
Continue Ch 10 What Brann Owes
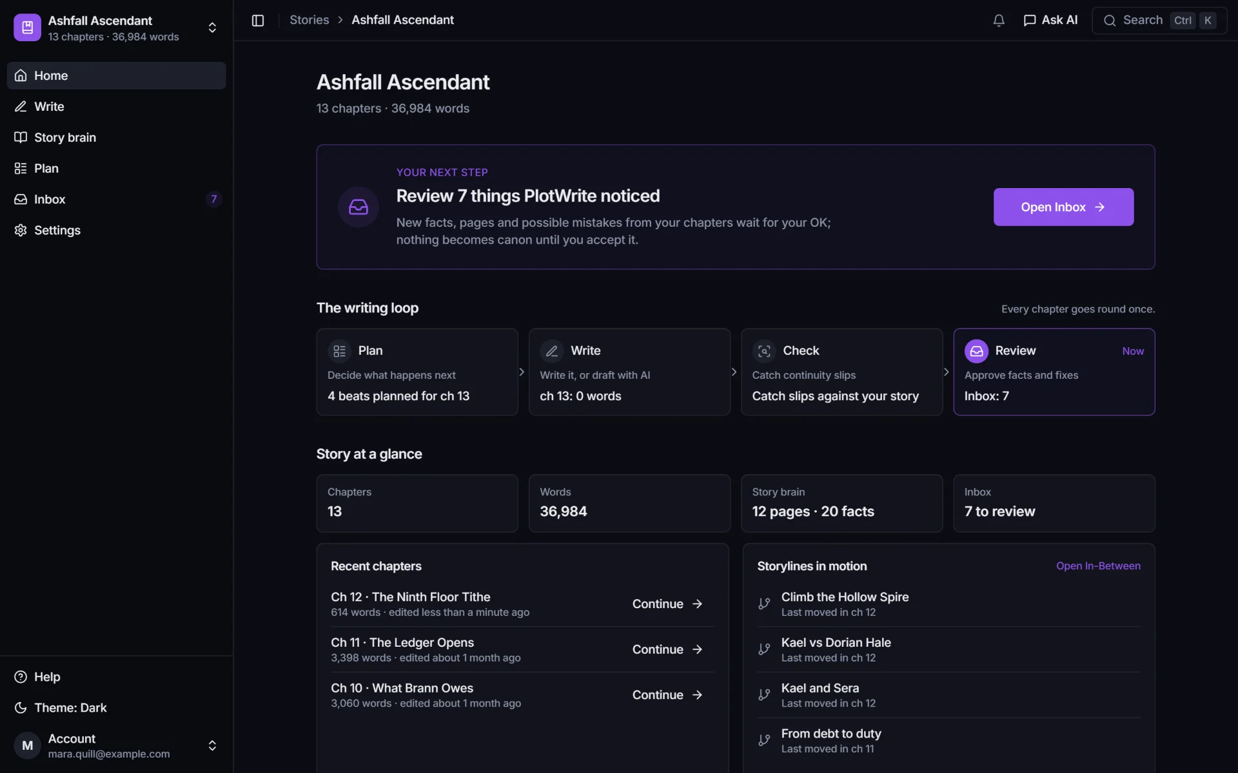click(667, 694)
